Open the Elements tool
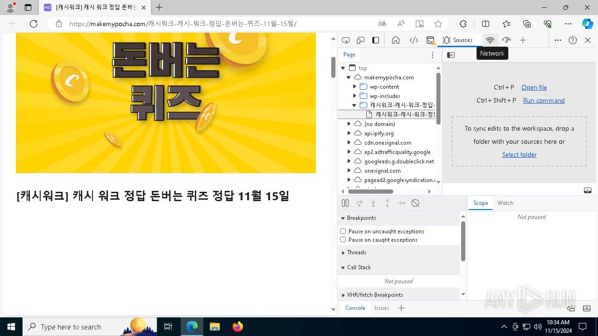 tap(414, 40)
